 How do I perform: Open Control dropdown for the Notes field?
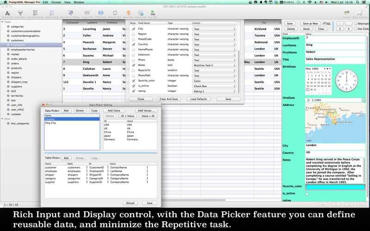click(x=214, y=65)
